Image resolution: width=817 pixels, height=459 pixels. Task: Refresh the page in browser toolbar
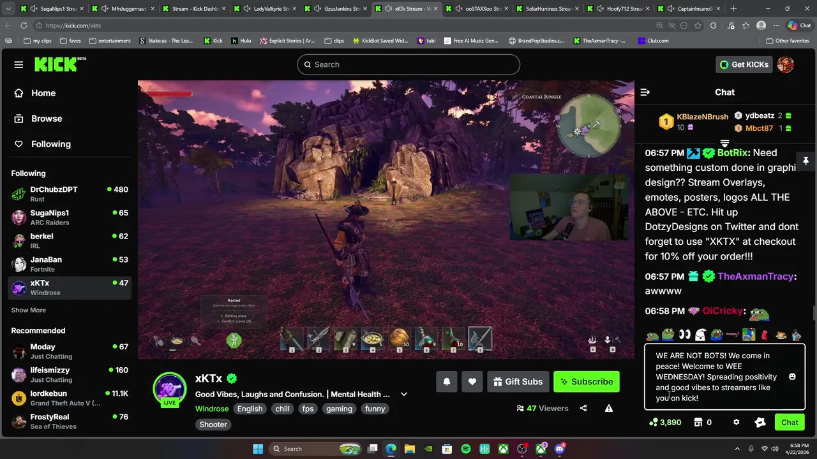pyautogui.click(x=24, y=25)
